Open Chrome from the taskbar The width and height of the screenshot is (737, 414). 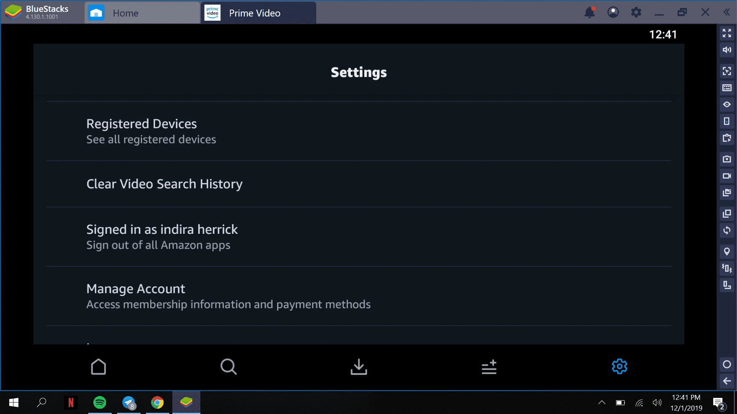[157, 402]
